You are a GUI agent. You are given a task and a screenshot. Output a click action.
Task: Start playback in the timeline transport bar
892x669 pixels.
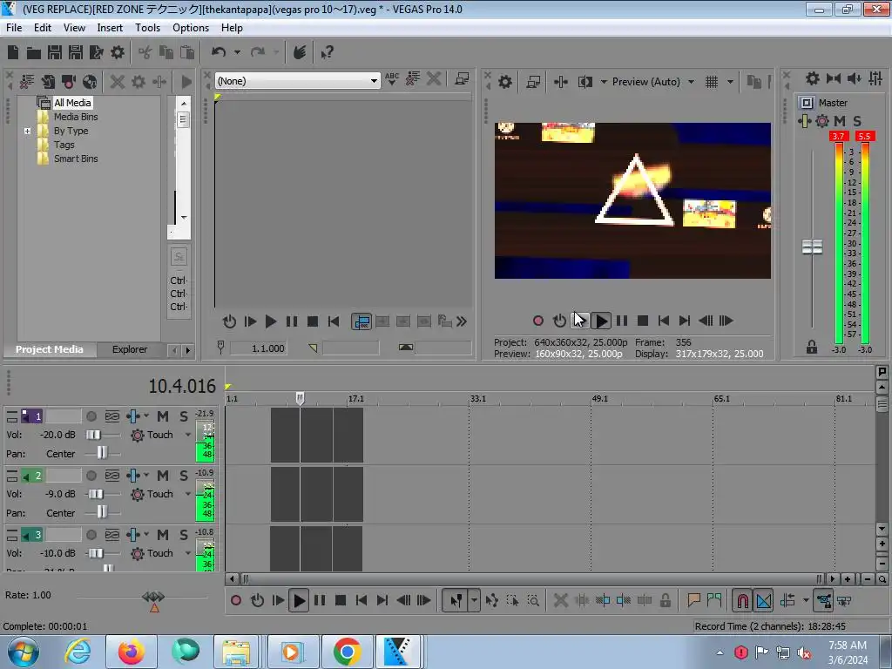[299, 600]
